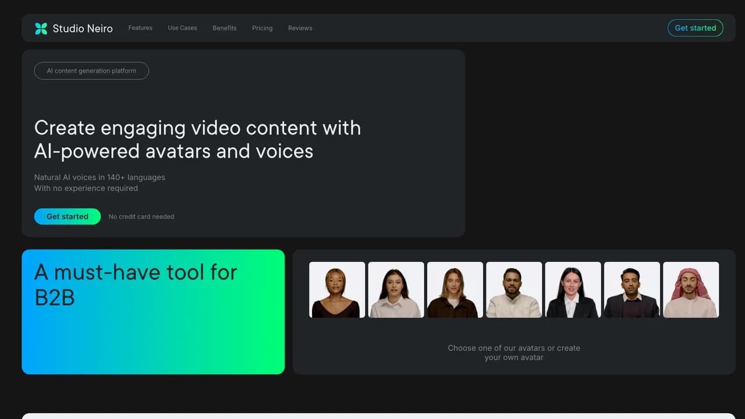Choose the man in dark suit avatar

(x=632, y=290)
